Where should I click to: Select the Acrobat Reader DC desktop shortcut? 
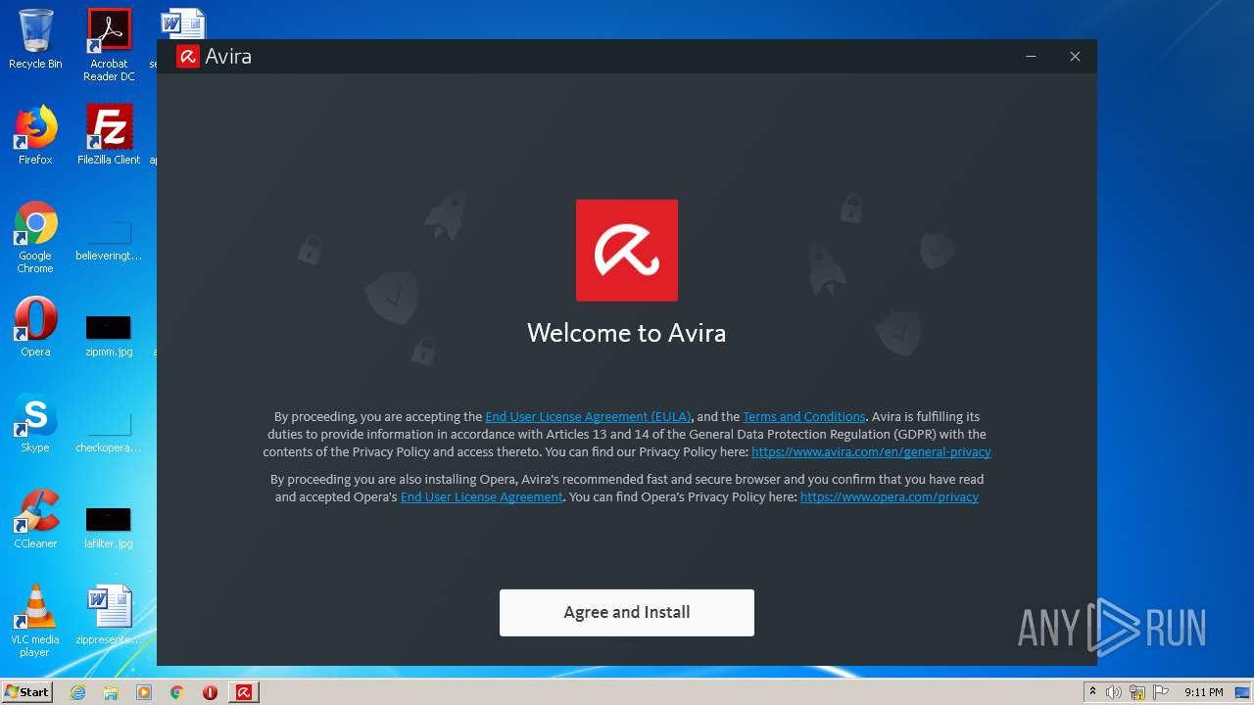[109, 45]
